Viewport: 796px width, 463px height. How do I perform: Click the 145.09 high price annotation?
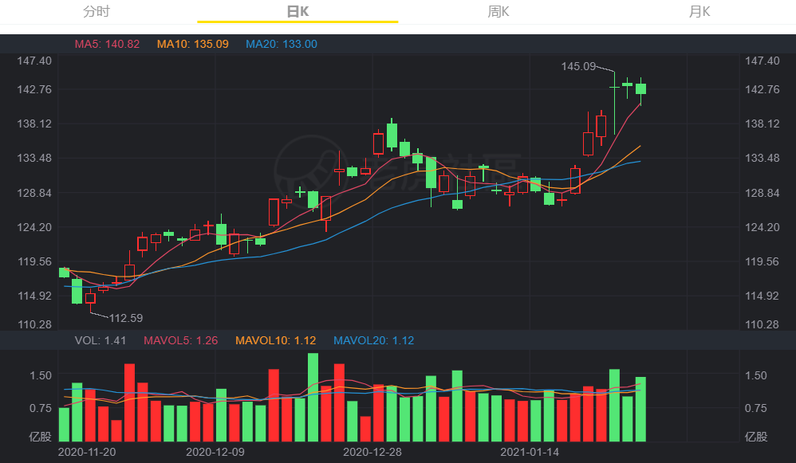578,66
